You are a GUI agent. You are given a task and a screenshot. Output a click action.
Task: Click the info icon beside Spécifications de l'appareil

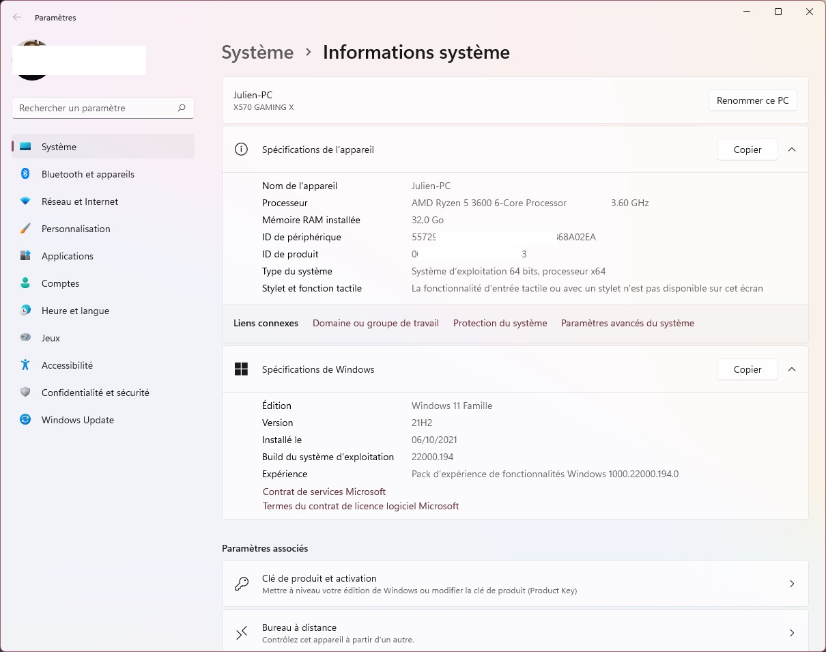coord(241,150)
